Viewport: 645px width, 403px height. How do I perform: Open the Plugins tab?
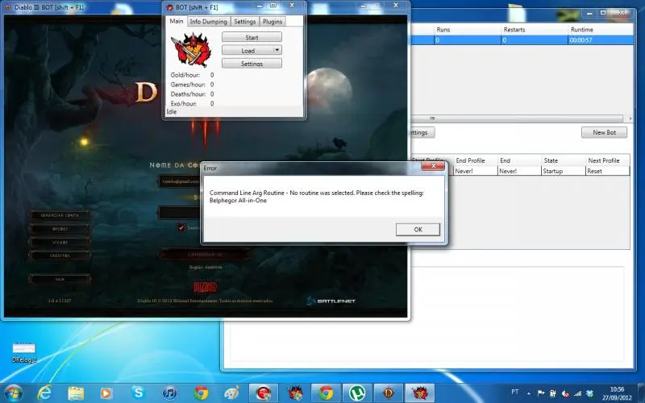[x=273, y=22]
